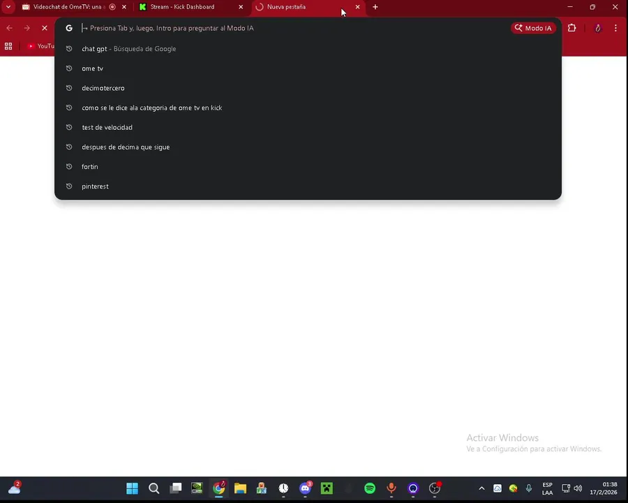Image resolution: width=628 pixels, height=503 pixels.
Task: Click the Extensions puzzle icon
Action: (x=572, y=28)
